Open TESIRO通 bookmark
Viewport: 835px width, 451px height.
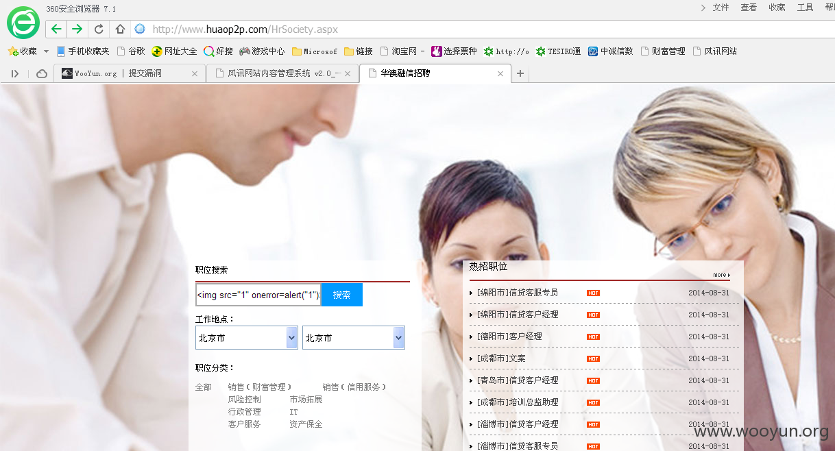558,51
